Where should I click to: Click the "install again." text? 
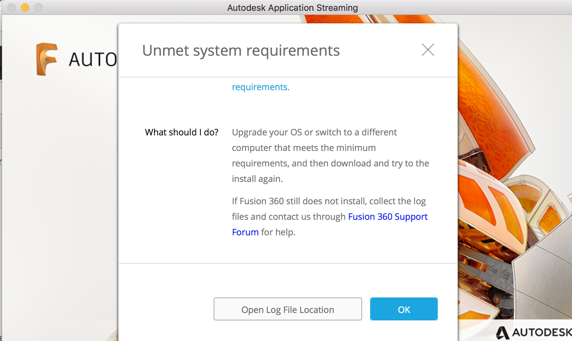click(257, 179)
